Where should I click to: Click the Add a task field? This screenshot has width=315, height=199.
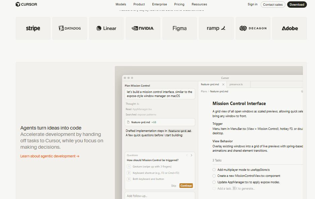(x=236, y=189)
